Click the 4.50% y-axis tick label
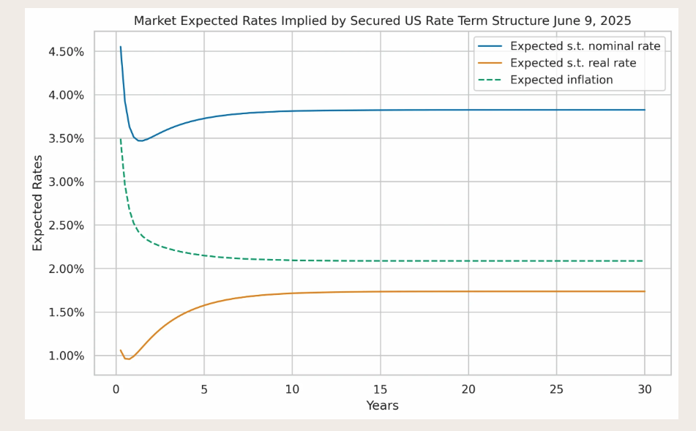696x431 pixels. coord(66,52)
